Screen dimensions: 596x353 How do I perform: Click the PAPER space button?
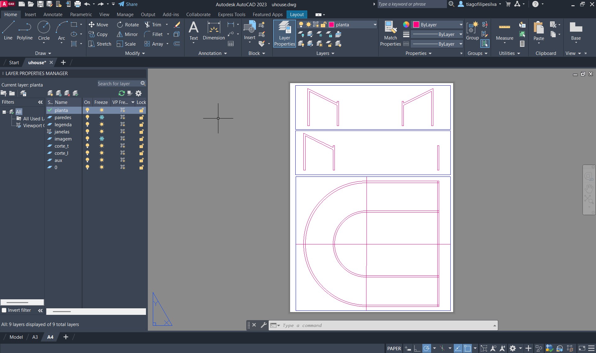[x=394, y=348]
